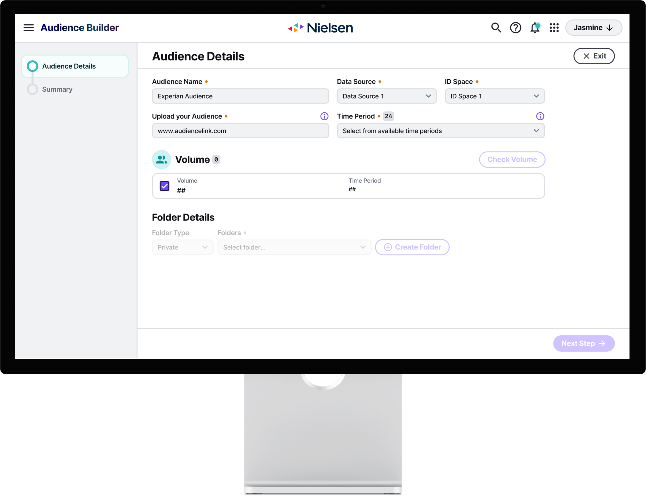Open the hamburger menu icon

(29, 28)
